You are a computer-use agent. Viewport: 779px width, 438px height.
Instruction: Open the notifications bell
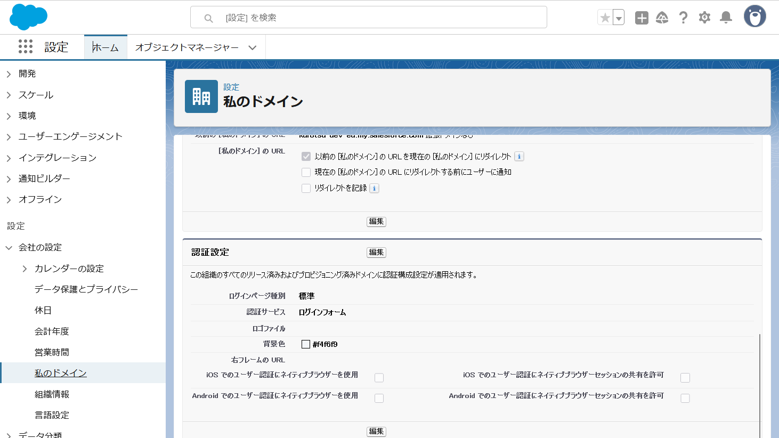tap(726, 18)
